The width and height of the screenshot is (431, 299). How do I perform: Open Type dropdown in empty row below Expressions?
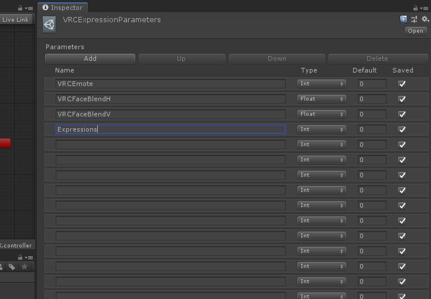pos(321,145)
